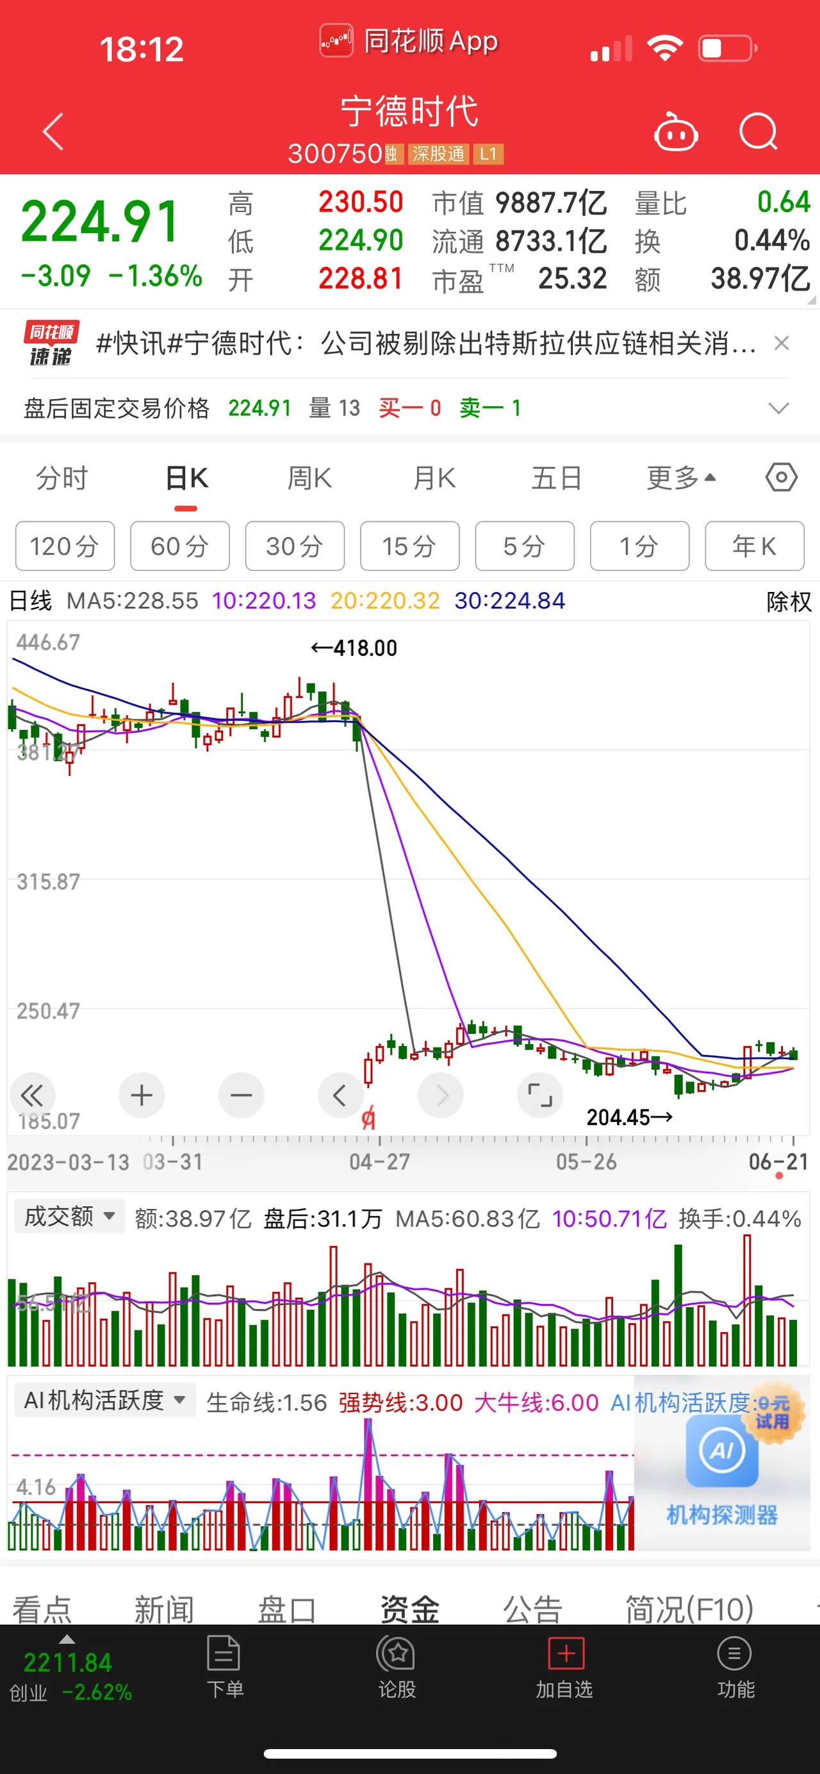
Task: Toggle 除权 adjustment setting
Action: [x=789, y=601]
